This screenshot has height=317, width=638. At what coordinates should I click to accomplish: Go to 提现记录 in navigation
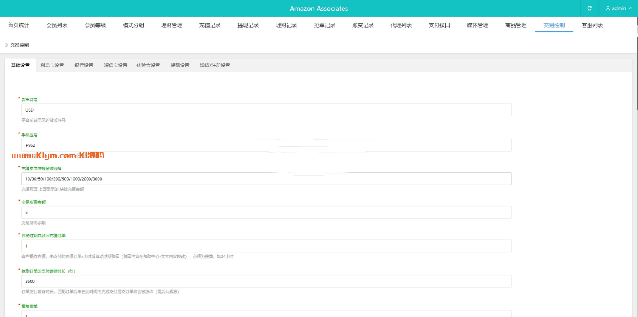click(248, 25)
